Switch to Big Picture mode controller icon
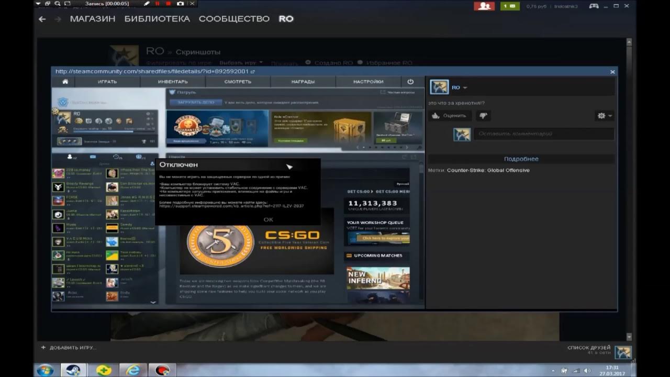Viewport: 670px width, 377px height. click(x=594, y=6)
